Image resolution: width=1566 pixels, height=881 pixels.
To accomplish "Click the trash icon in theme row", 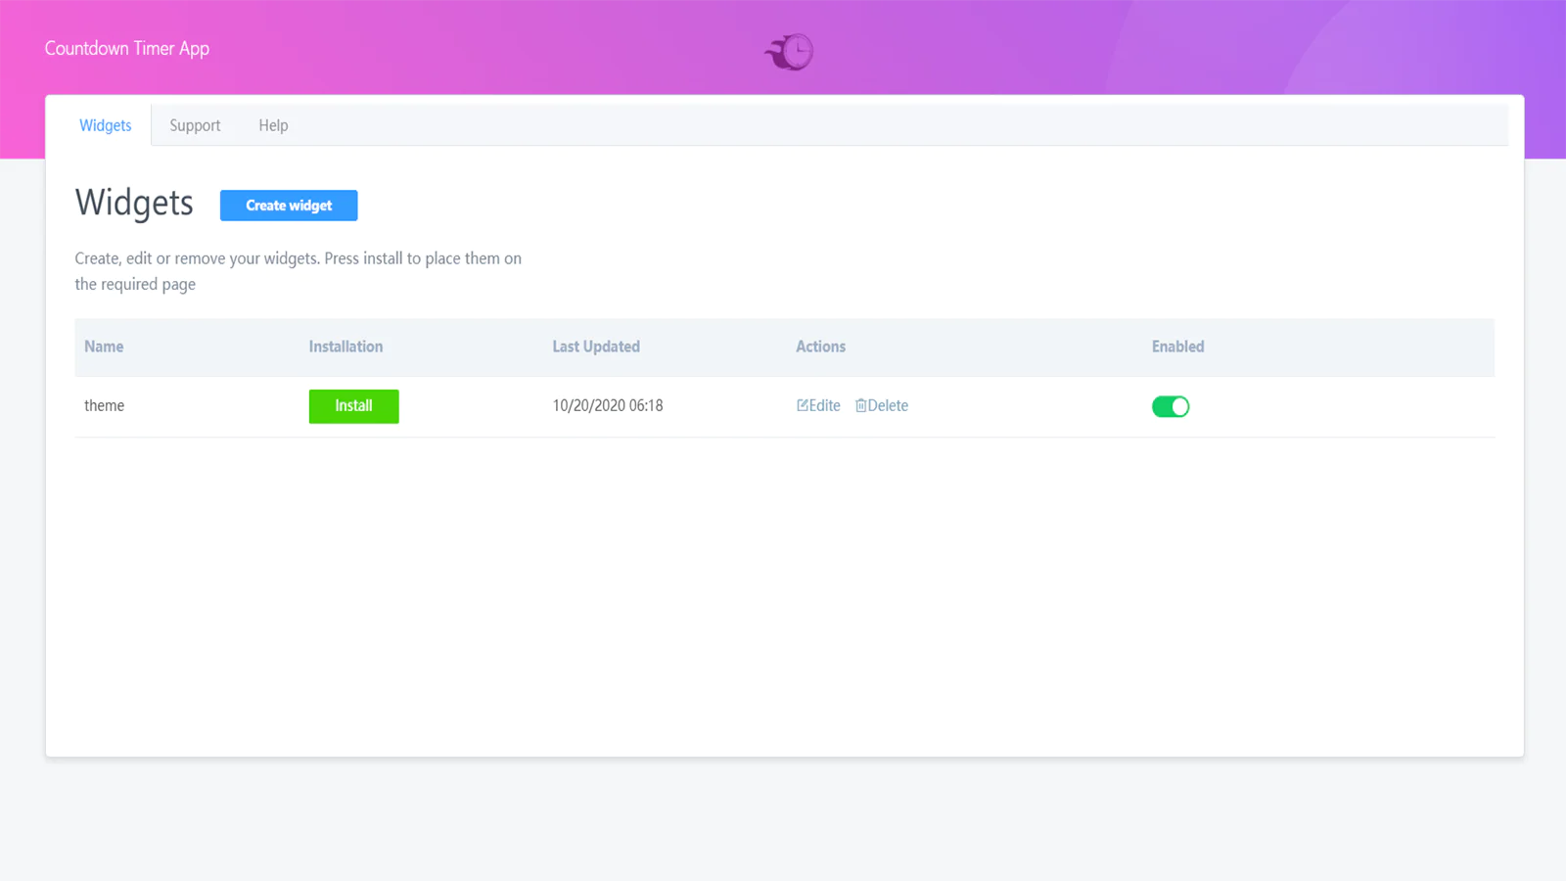I will (860, 405).
